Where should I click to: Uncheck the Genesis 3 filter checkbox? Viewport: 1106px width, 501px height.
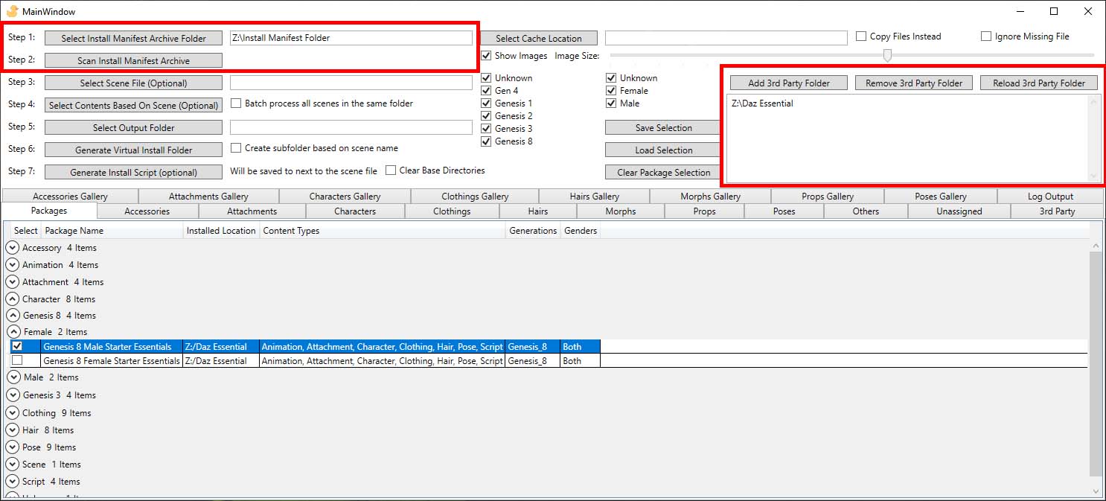tap(486, 129)
